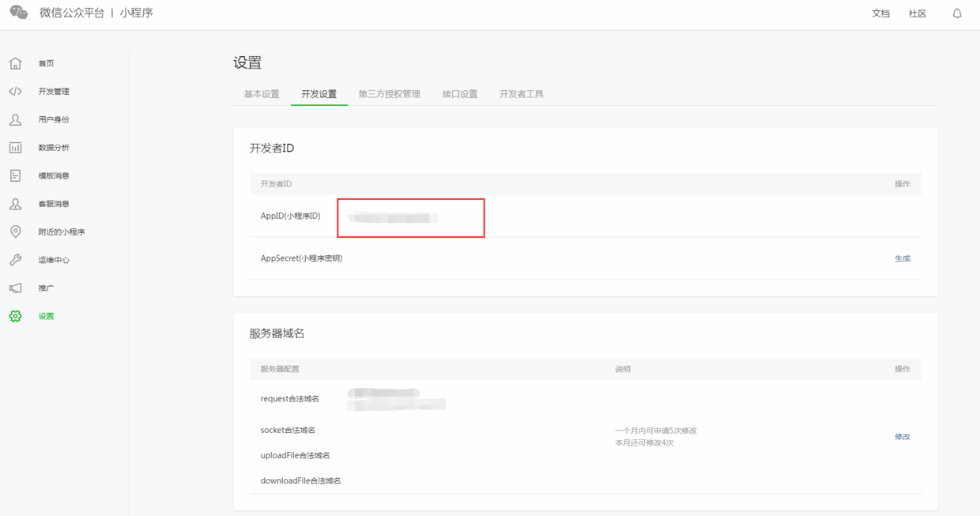Open the 文档 link in header
980x516 pixels.
pyautogui.click(x=880, y=13)
